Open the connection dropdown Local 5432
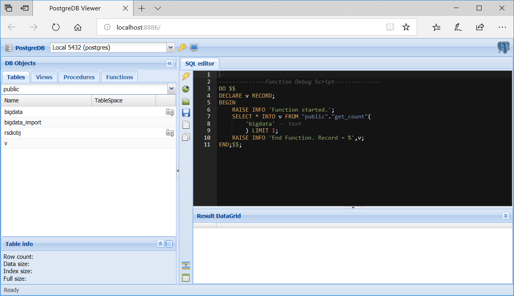This screenshot has width=514, height=296. [x=171, y=48]
